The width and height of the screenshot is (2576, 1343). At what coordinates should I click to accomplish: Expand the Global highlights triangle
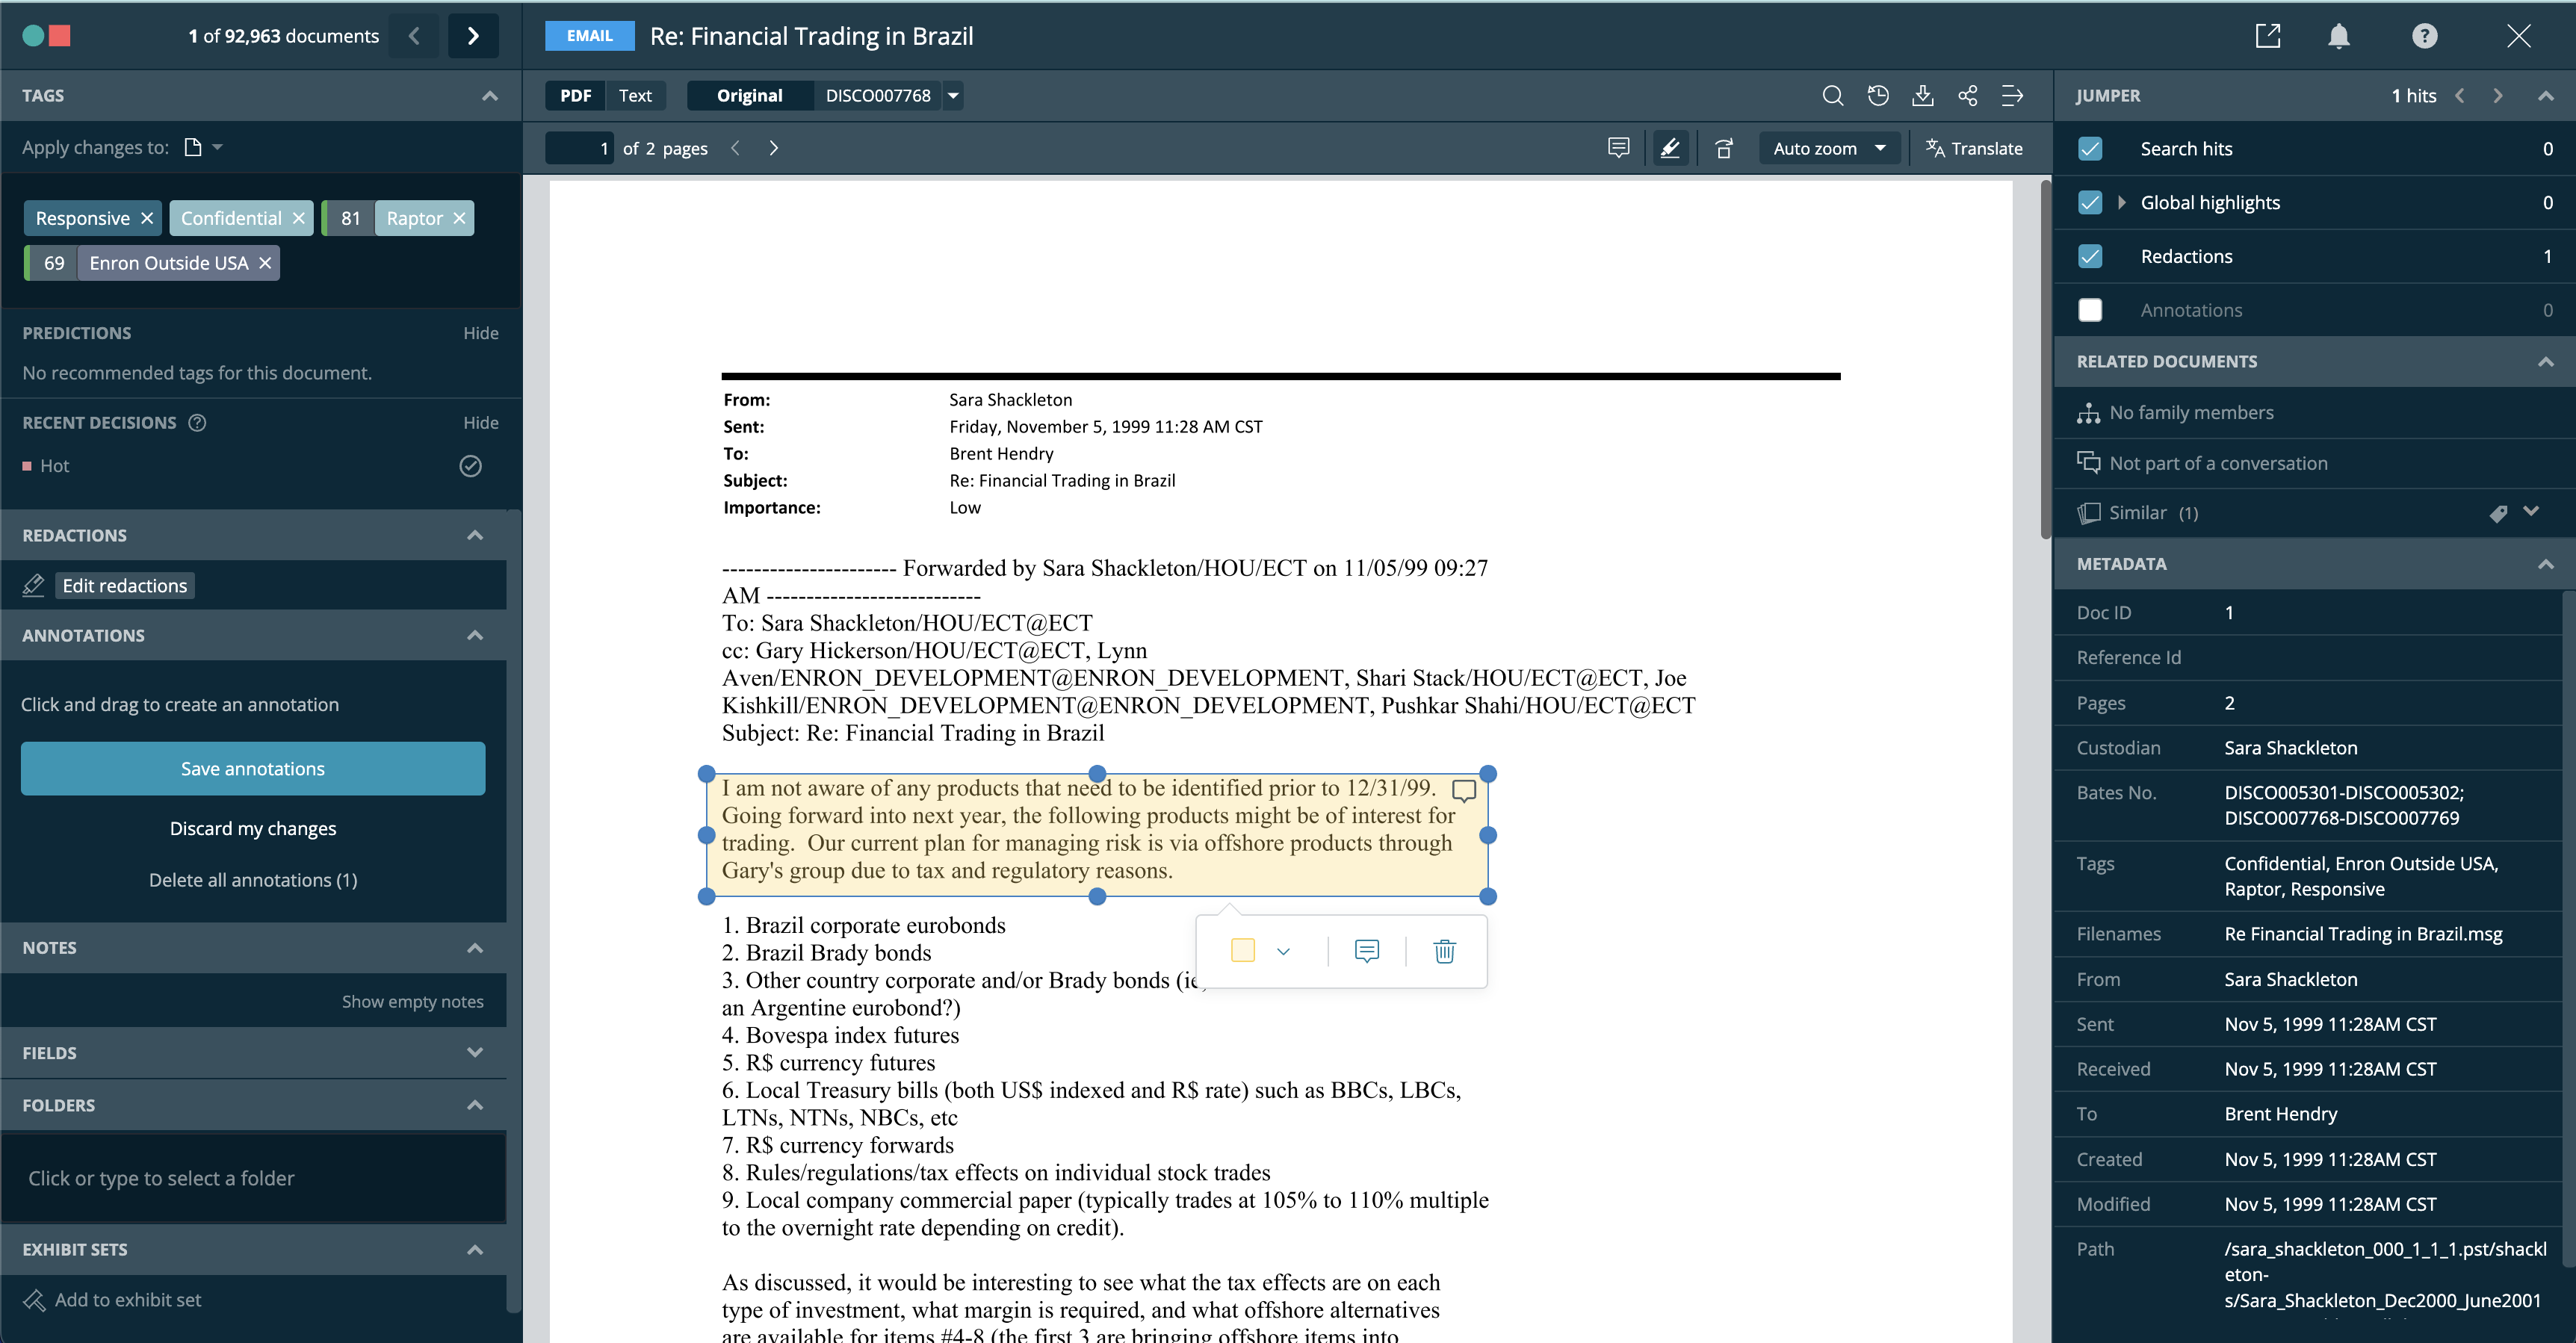click(2121, 203)
